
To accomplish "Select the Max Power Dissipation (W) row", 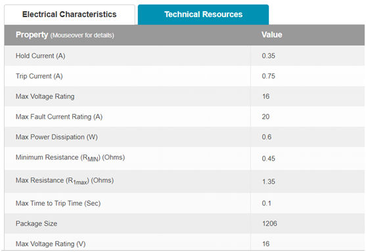I will tap(185, 137).
